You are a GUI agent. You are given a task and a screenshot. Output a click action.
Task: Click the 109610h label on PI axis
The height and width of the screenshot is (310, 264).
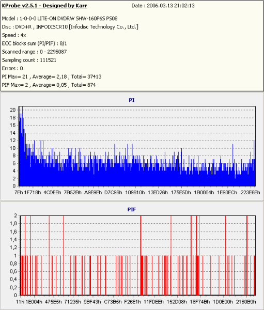pyautogui.click(x=135, y=192)
